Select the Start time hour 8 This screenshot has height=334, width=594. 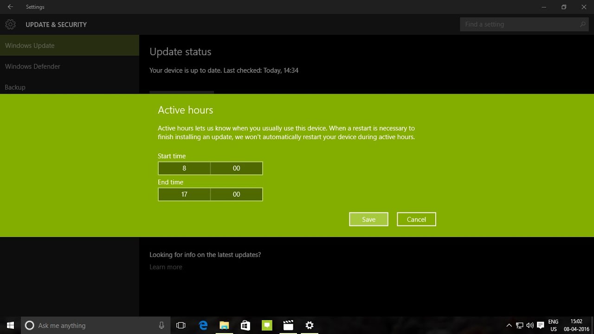[184, 168]
